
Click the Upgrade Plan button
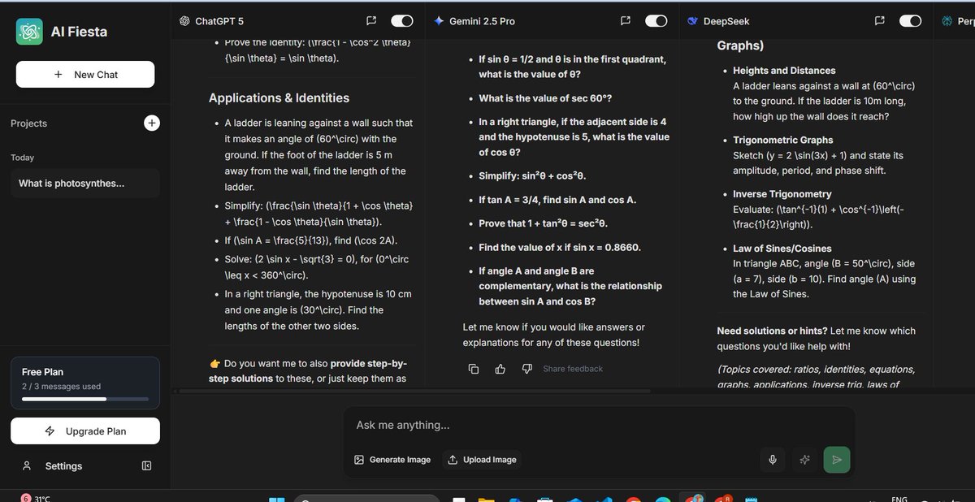click(85, 431)
